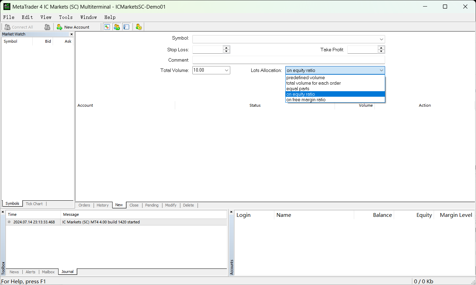Choose highlighted 'on equity ratio' list option
The image size is (476, 285).
pyautogui.click(x=335, y=94)
